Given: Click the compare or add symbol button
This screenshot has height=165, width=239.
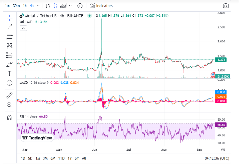Looking at the screenshot, I should pos(80,6).
